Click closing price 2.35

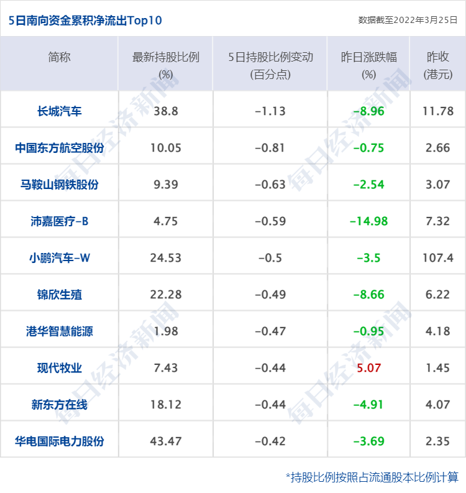(438, 441)
